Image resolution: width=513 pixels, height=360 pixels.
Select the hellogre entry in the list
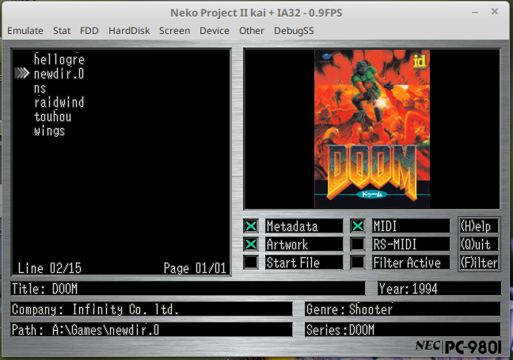(x=59, y=59)
